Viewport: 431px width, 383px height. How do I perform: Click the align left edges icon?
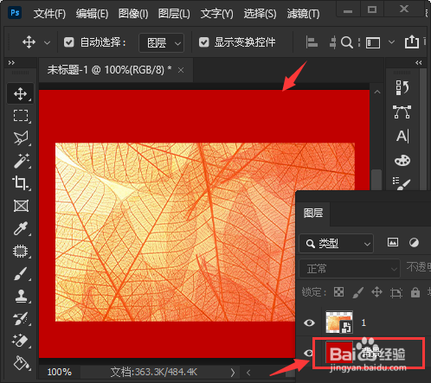click(x=312, y=42)
